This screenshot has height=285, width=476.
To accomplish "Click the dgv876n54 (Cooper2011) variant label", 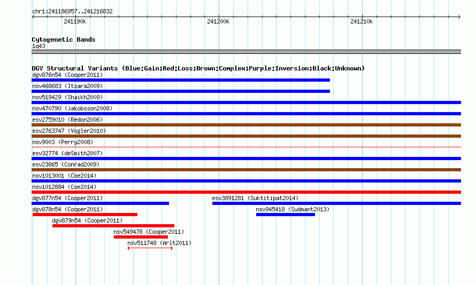I will (x=67, y=75).
